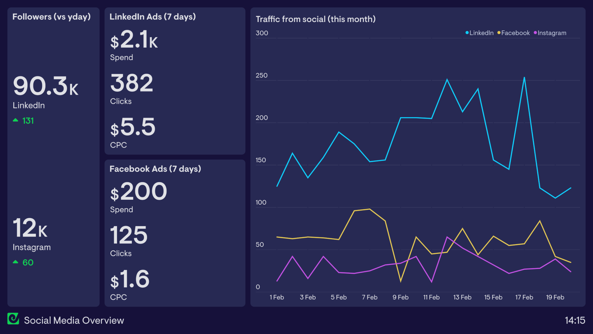Click the Geckoboard logo icon
593x334 pixels.
(x=13, y=319)
